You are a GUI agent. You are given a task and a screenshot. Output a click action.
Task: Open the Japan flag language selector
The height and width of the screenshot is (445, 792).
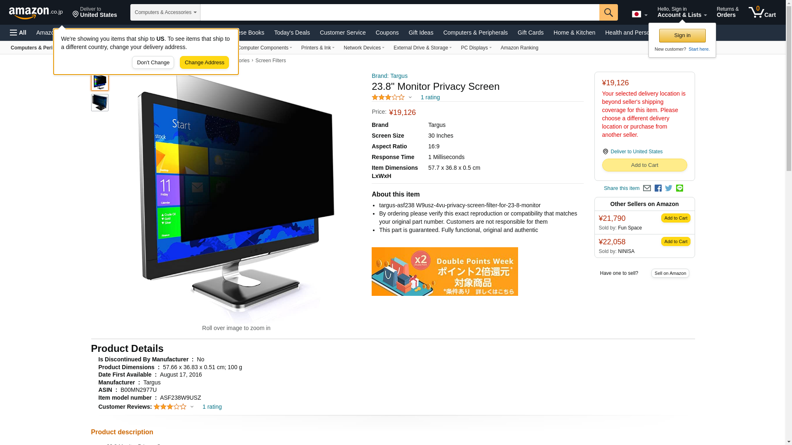[639, 14]
